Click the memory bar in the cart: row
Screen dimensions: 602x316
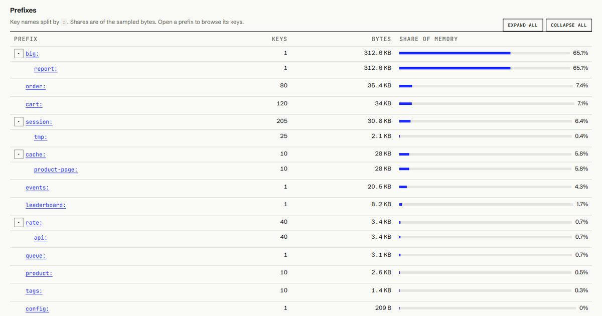point(486,104)
